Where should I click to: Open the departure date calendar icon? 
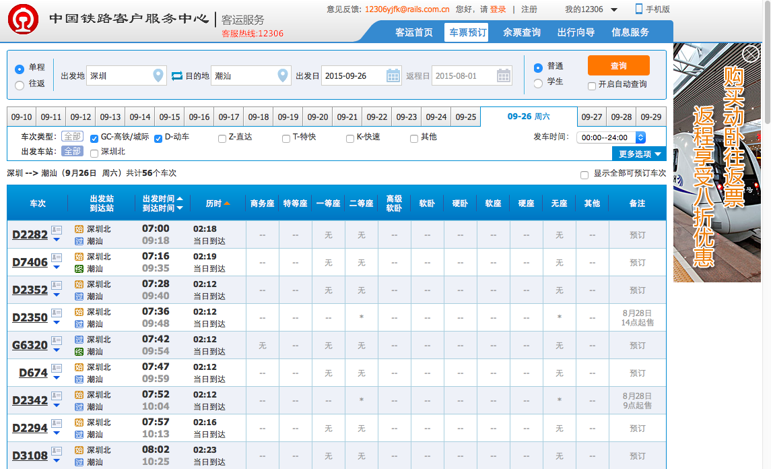pyautogui.click(x=393, y=75)
